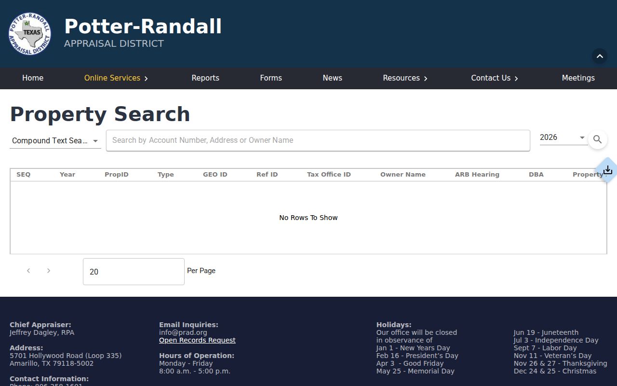Screen dimensions: 617x386
Task: Collapse header using the up-chevron button
Action: click(600, 56)
